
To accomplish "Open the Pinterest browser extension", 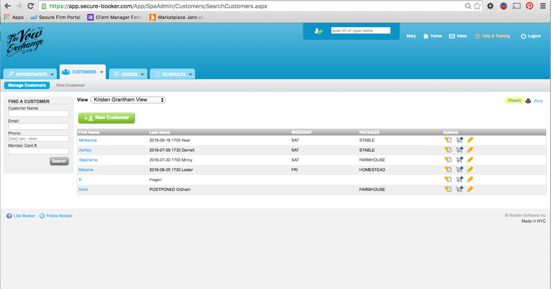I will click(529, 6).
